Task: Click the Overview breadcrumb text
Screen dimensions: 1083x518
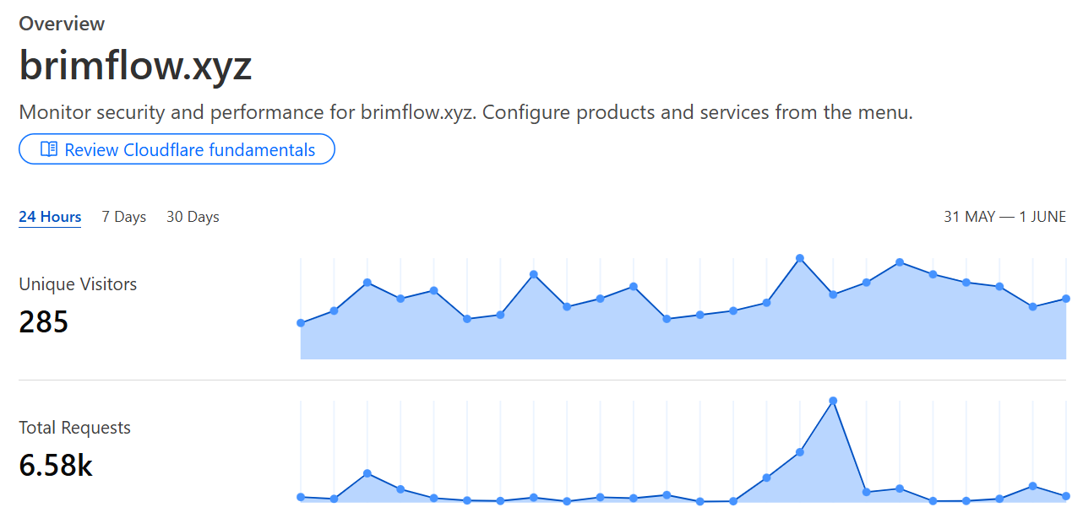Action: [62, 24]
